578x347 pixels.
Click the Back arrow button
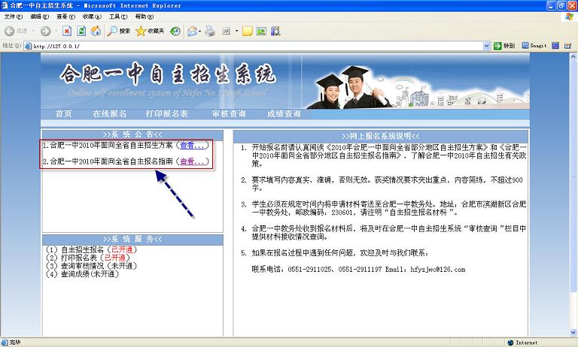15,31
